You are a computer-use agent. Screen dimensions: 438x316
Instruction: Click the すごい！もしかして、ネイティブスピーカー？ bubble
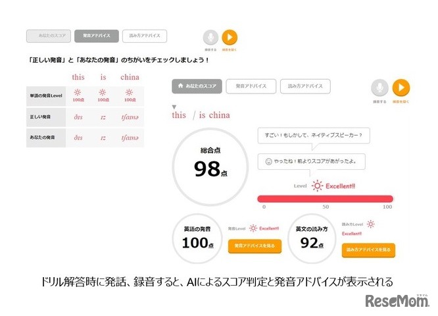click(314, 136)
